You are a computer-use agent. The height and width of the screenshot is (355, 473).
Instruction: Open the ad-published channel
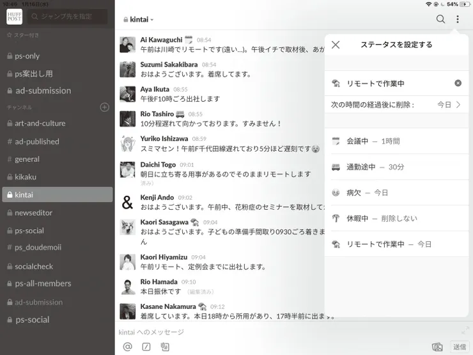tap(58, 141)
